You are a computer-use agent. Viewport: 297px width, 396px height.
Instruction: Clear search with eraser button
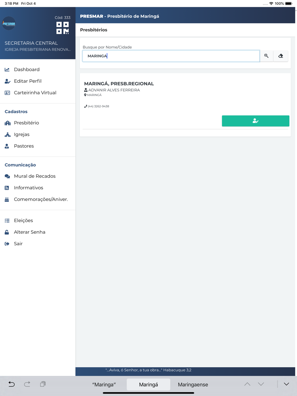pyautogui.click(x=281, y=56)
